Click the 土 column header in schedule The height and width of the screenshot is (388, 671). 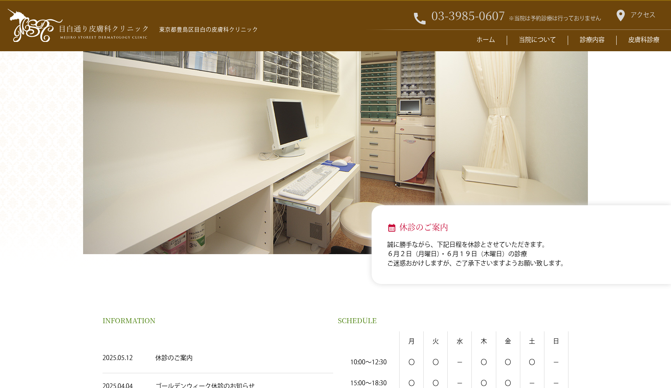point(532,341)
